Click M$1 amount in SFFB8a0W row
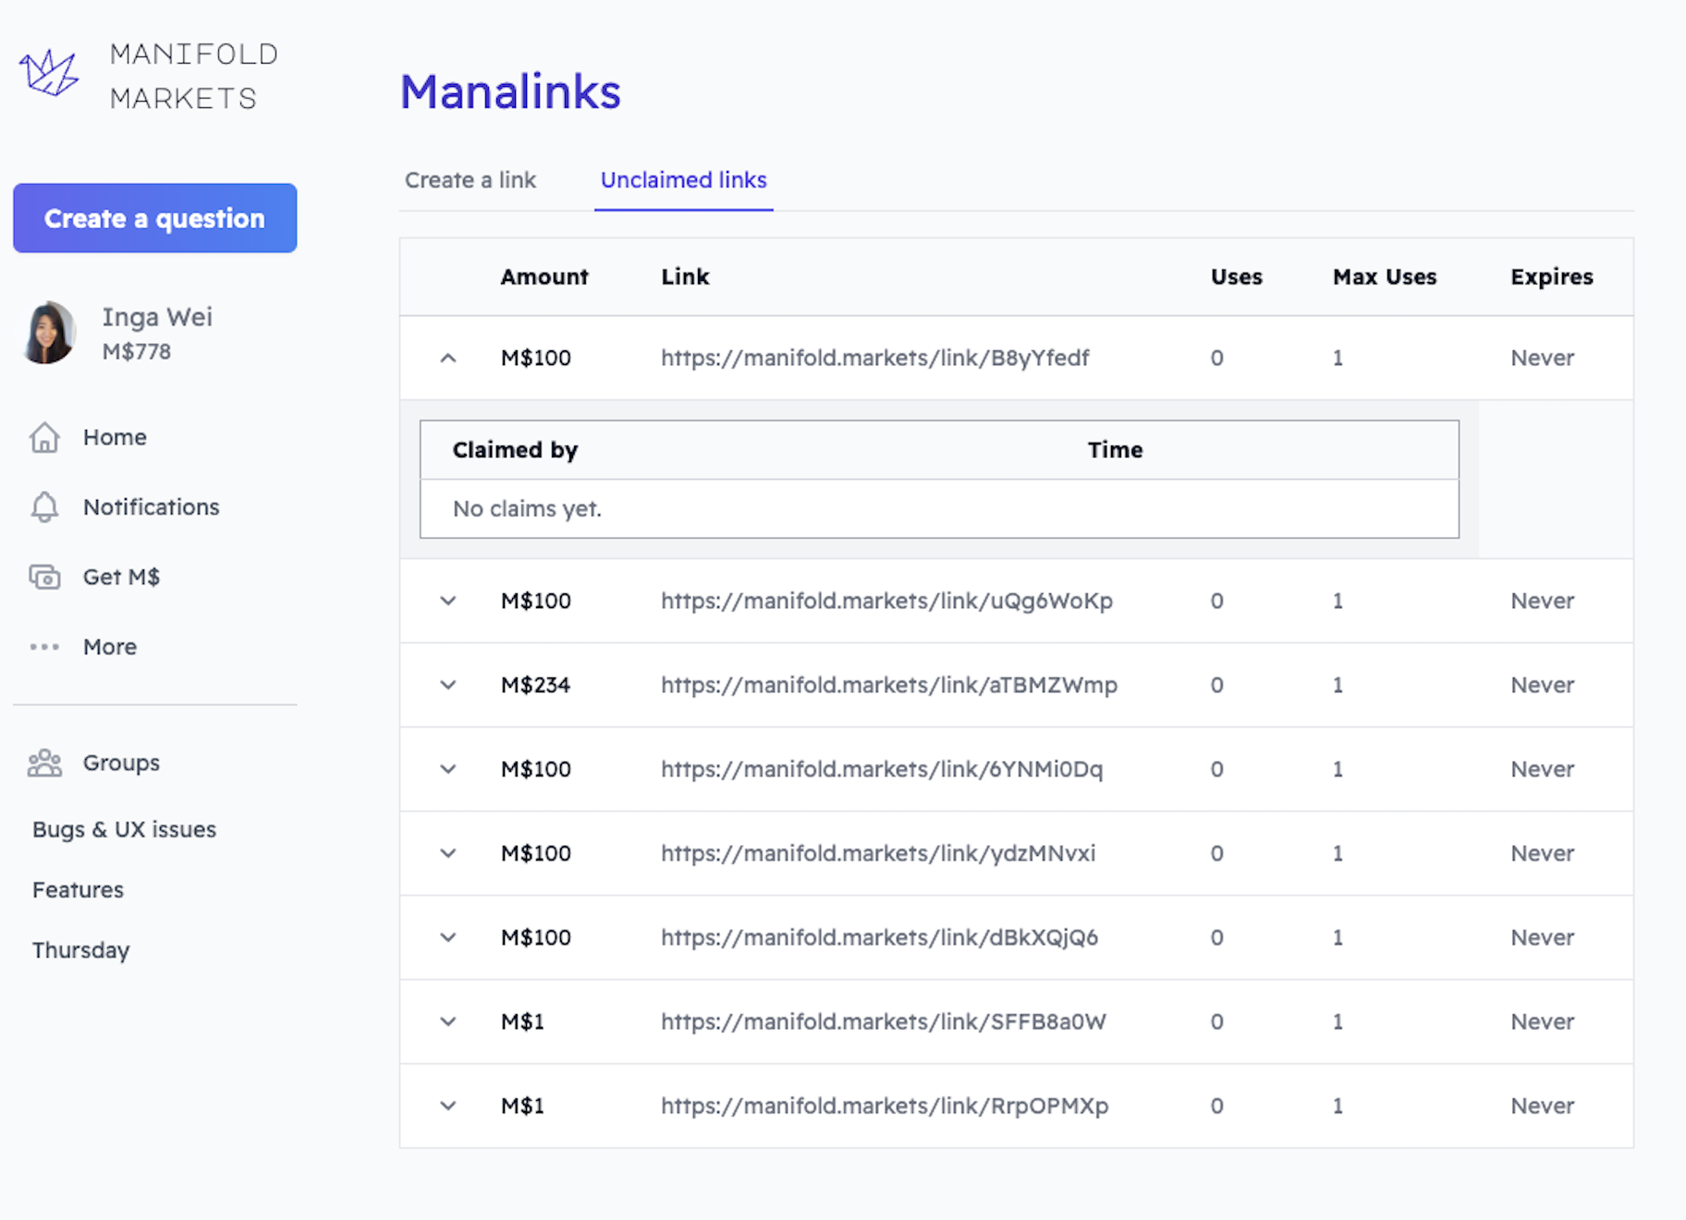The image size is (1686, 1220). pos(522,1021)
